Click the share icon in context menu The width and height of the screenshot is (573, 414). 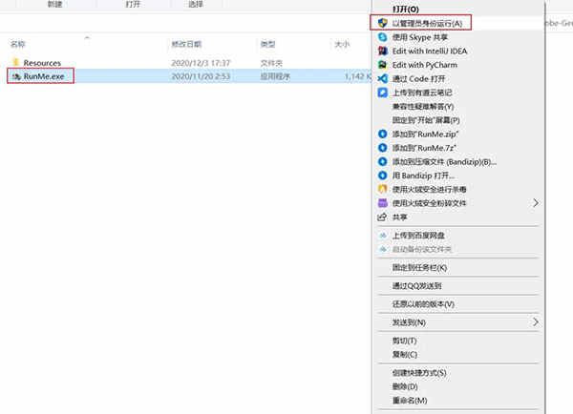[x=381, y=217]
